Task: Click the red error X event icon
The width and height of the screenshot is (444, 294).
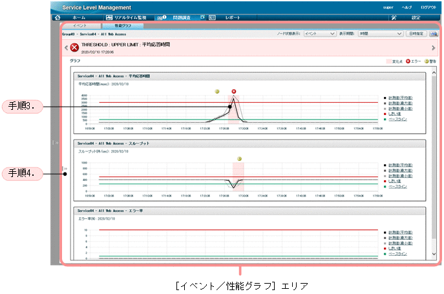Action: point(74,47)
